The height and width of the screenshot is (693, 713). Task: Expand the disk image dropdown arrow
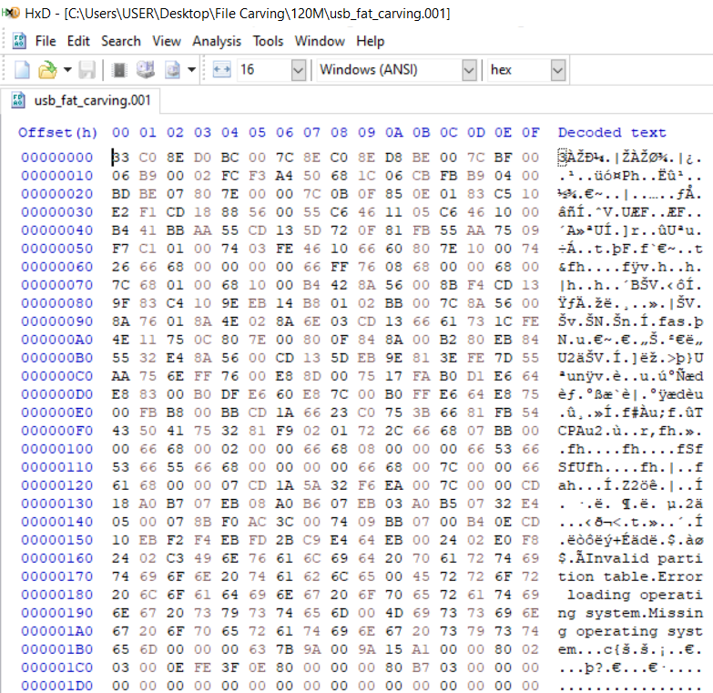191,70
